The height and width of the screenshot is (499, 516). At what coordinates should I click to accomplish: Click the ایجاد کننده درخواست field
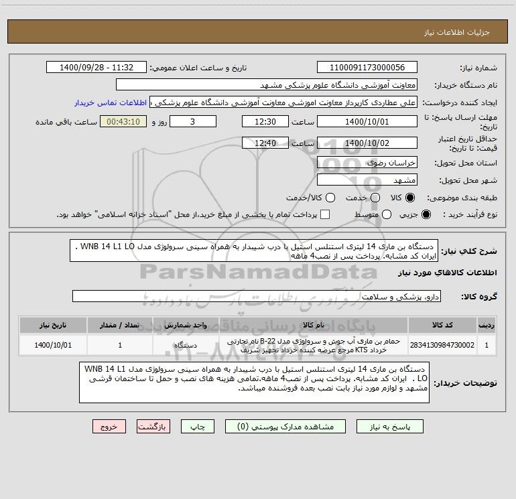(283, 102)
